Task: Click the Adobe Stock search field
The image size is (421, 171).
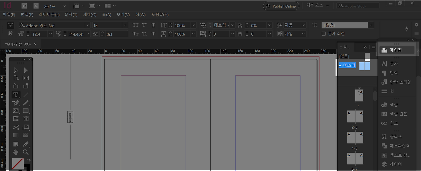Action: [358, 6]
